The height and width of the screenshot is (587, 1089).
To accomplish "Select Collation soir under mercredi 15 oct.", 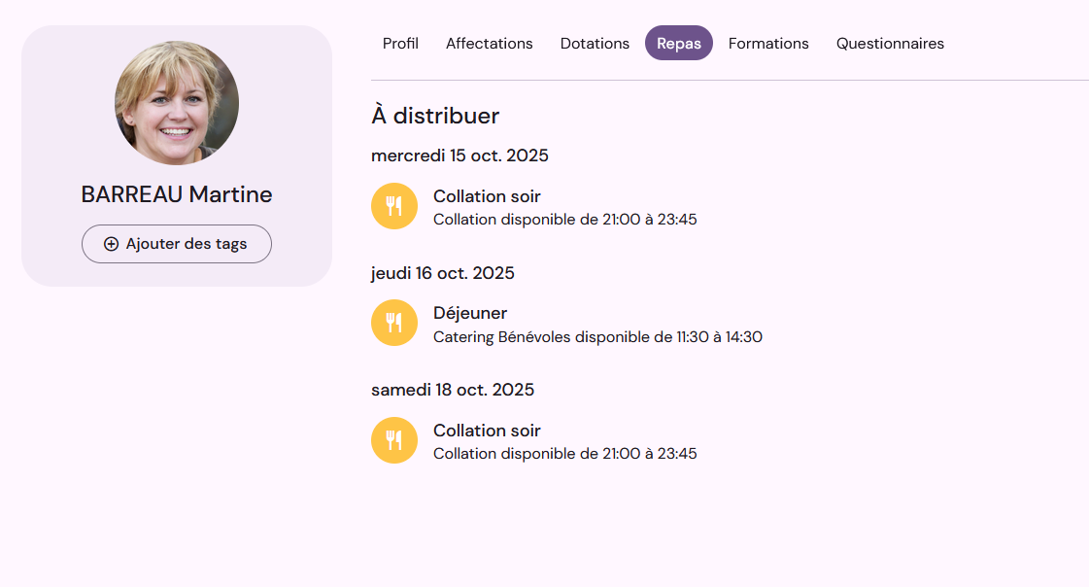I will click(487, 196).
